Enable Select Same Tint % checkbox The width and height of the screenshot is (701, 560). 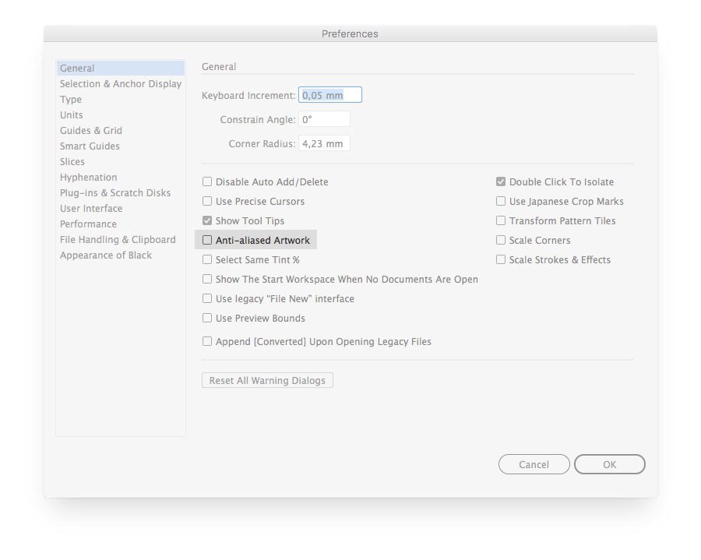pos(207,259)
